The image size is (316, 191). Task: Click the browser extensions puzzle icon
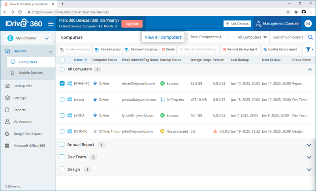click(296, 12)
